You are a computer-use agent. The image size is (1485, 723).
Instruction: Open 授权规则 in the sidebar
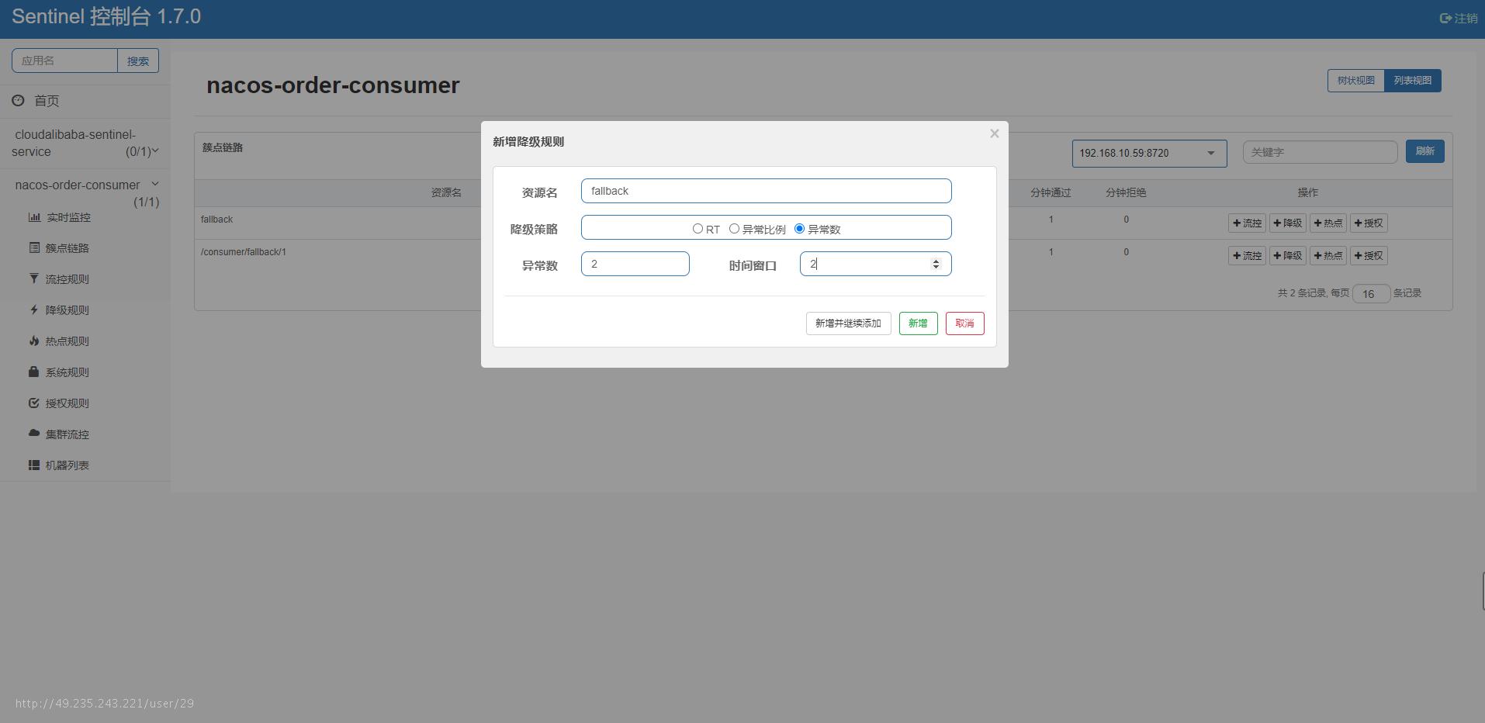[x=67, y=403]
